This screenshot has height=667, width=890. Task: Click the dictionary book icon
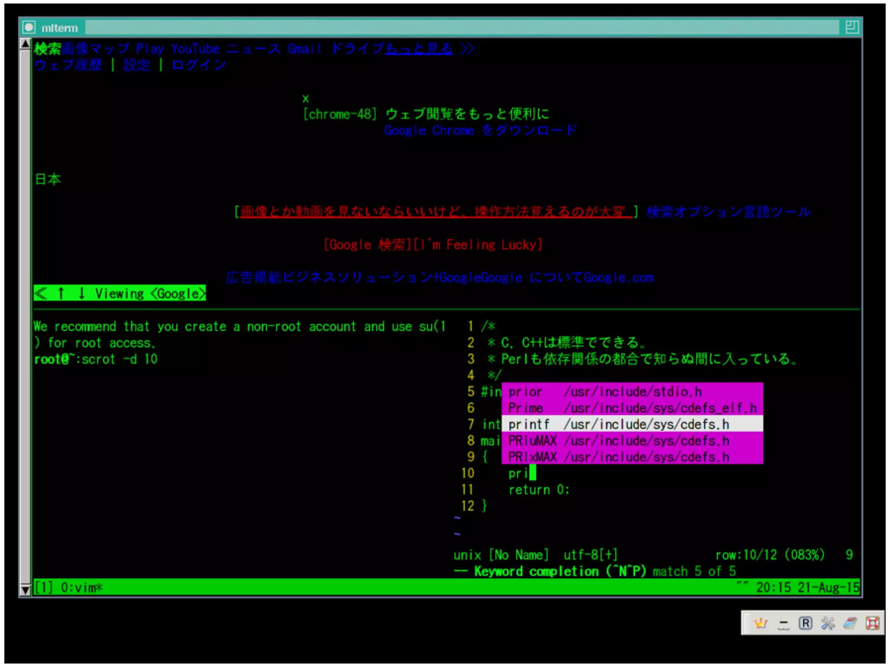(x=850, y=624)
